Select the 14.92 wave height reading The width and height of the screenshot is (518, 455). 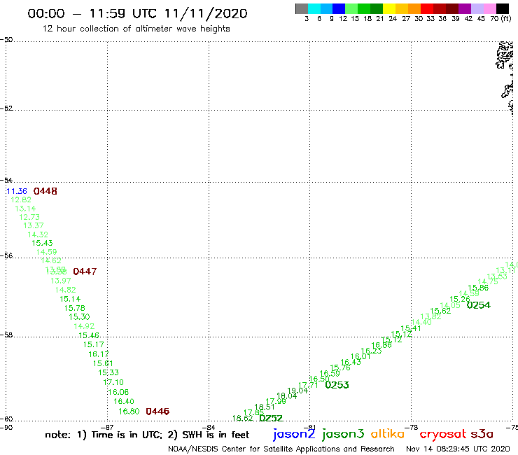coord(84,326)
